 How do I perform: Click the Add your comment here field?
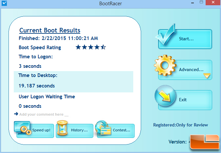tap(44, 114)
